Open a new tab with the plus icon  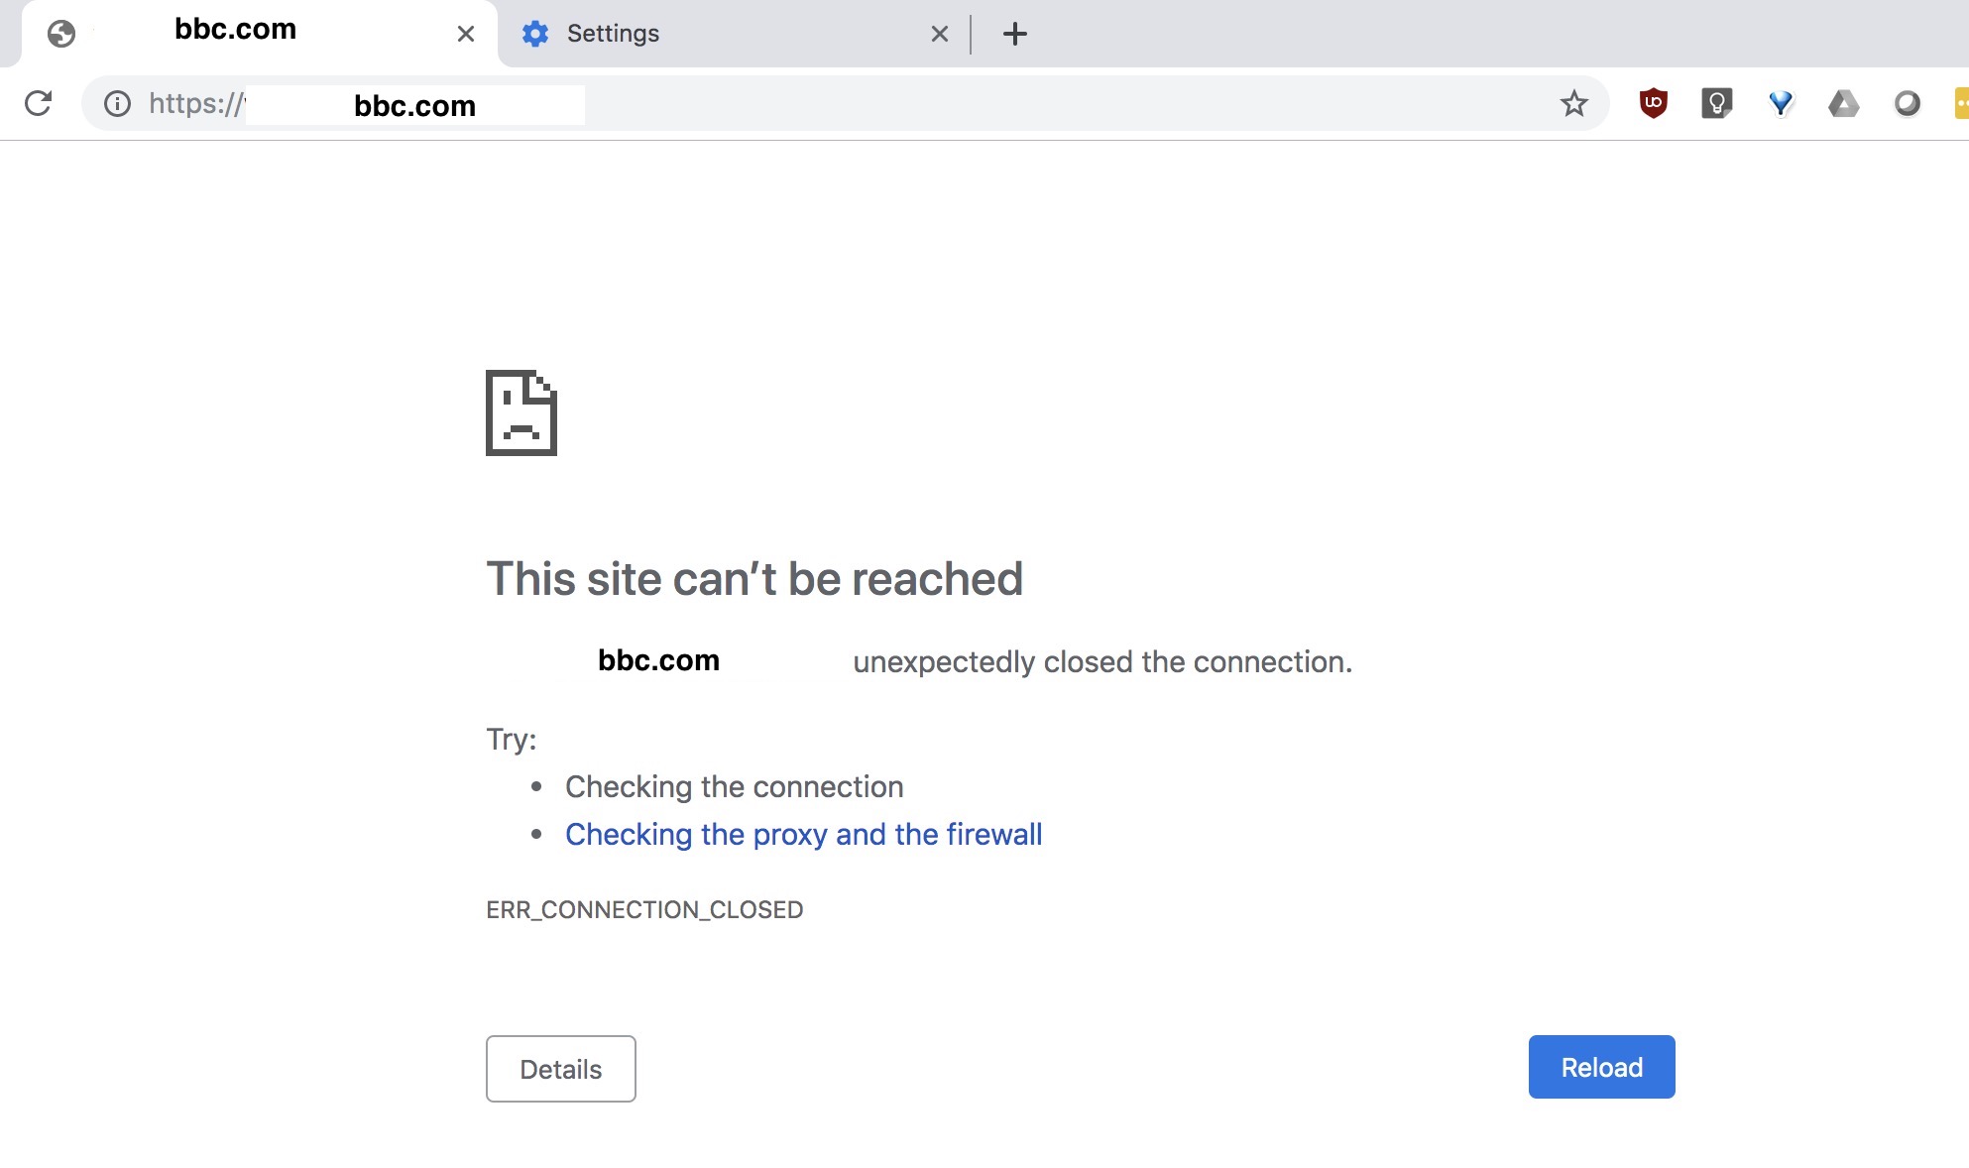coord(1014,34)
